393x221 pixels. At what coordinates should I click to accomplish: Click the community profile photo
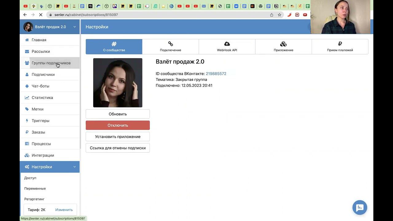[118, 83]
